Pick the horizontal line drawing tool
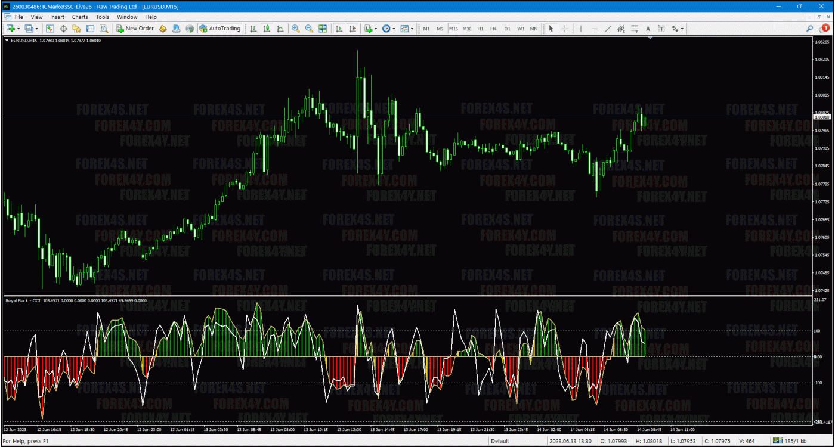This screenshot has width=835, height=447. click(x=594, y=29)
